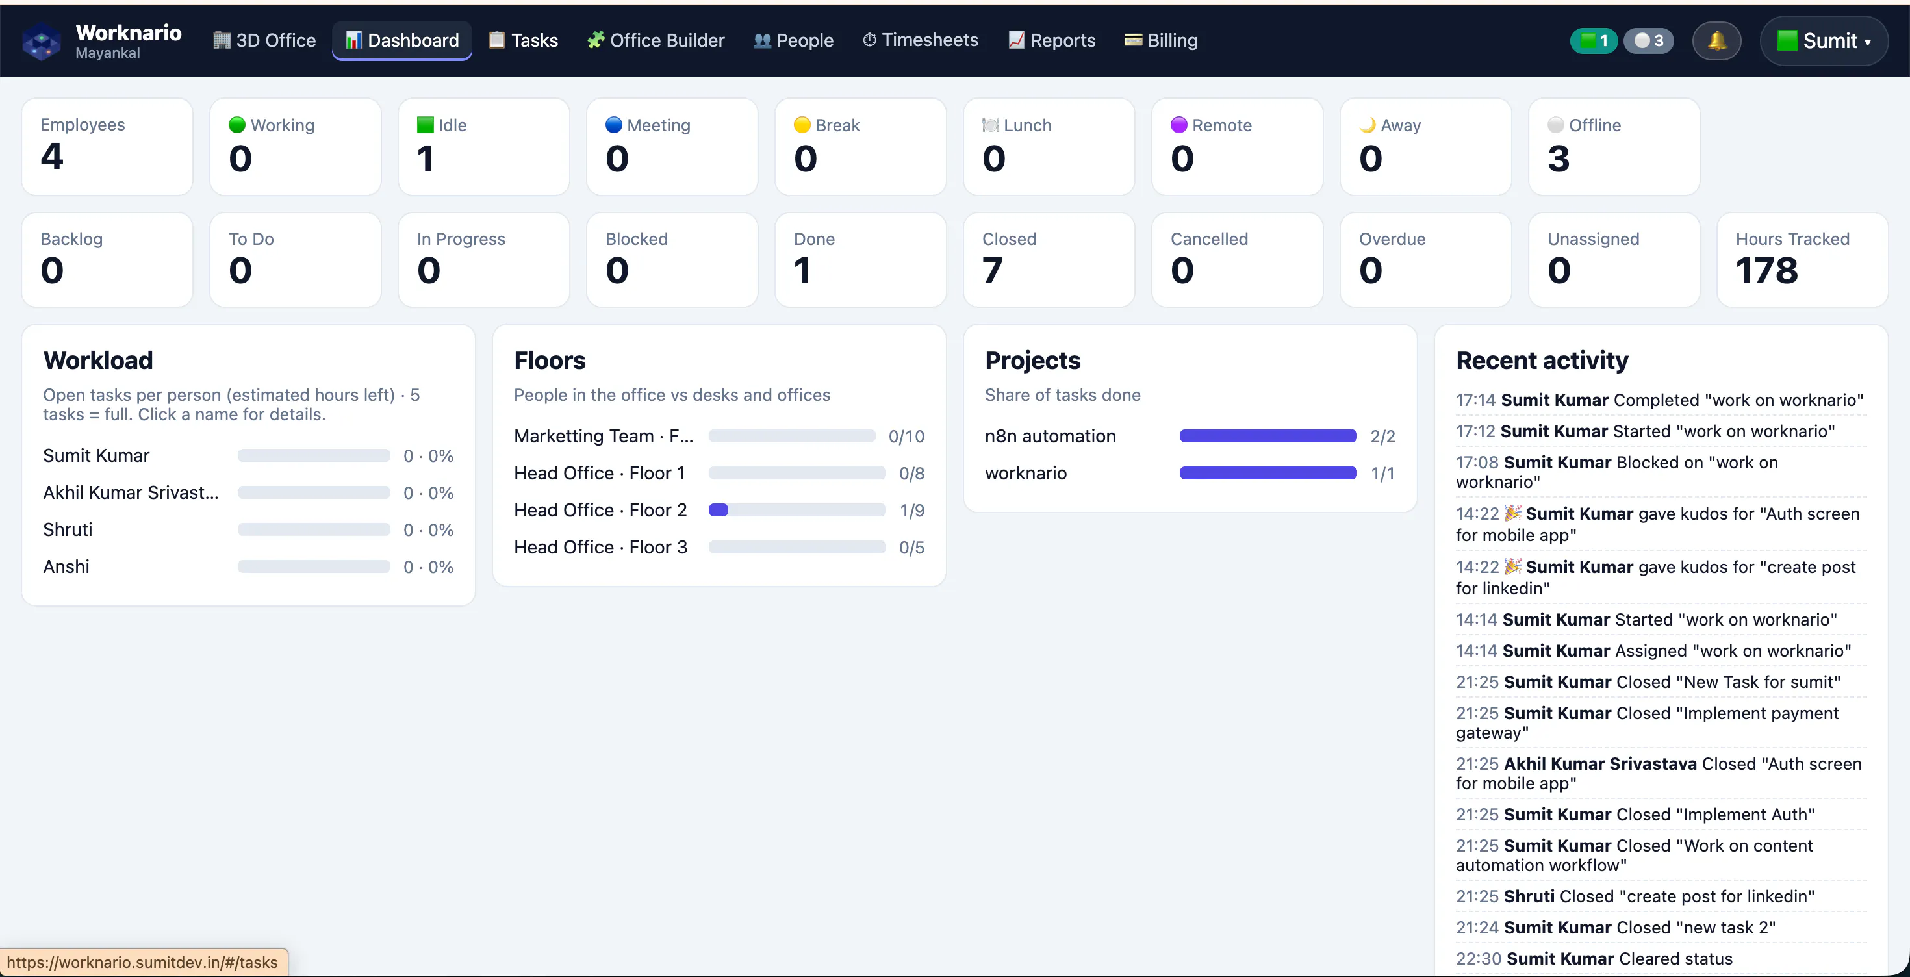
Task: Click the Away moon icon
Action: click(x=1368, y=125)
